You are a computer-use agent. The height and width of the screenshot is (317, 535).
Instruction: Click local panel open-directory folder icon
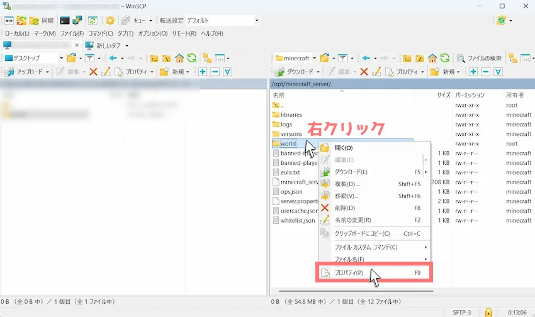tap(71, 58)
